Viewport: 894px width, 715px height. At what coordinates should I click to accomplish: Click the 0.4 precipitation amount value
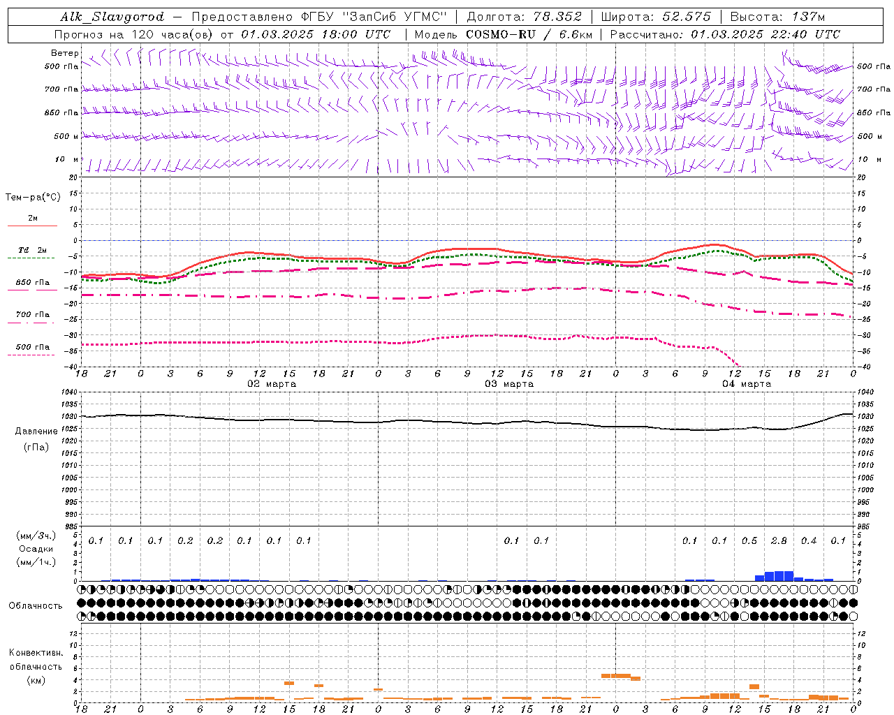809,540
